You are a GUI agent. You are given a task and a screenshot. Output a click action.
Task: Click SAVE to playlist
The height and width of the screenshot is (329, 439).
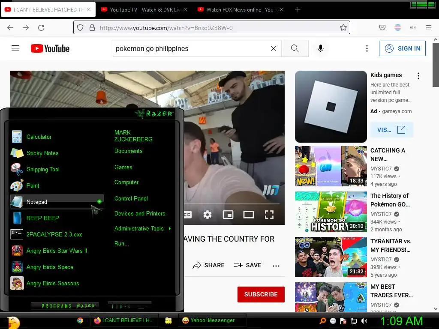pyautogui.click(x=247, y=265)
